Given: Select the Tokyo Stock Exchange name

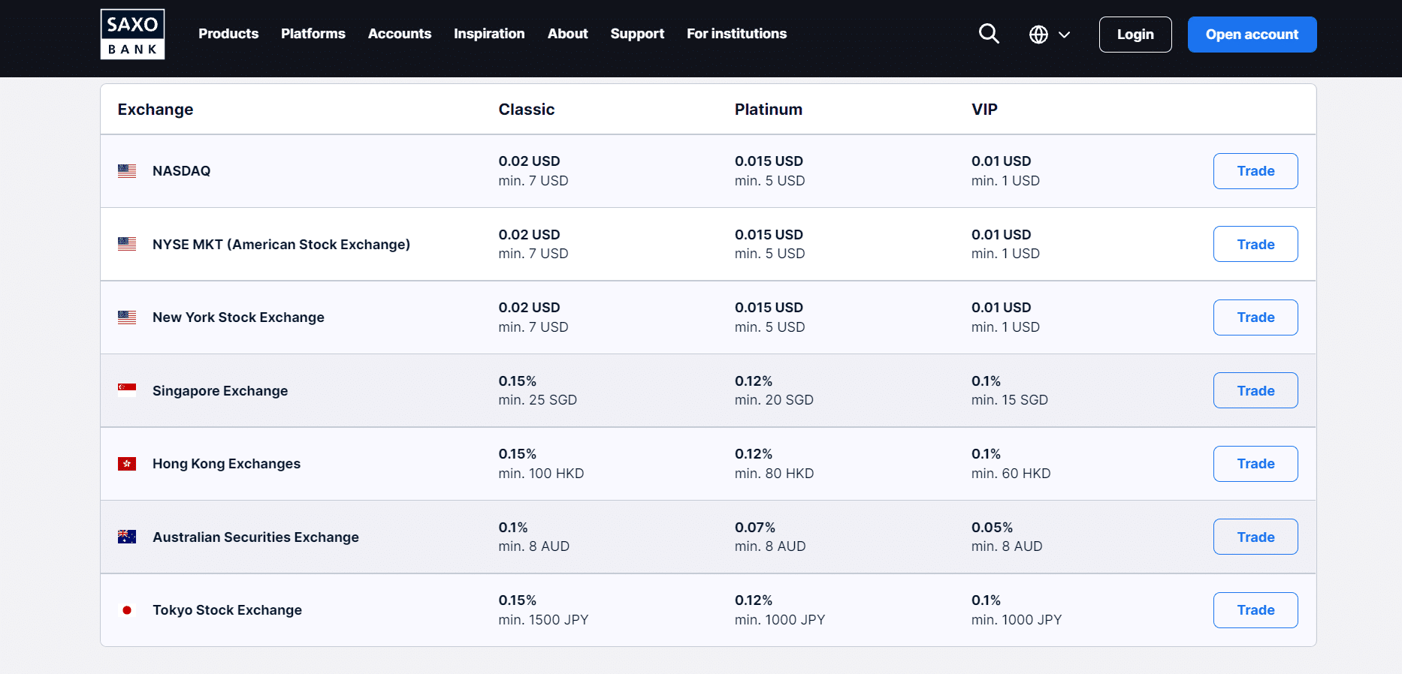Looking at the screenshot, I should pyautogui.click(x=227, y=610).
